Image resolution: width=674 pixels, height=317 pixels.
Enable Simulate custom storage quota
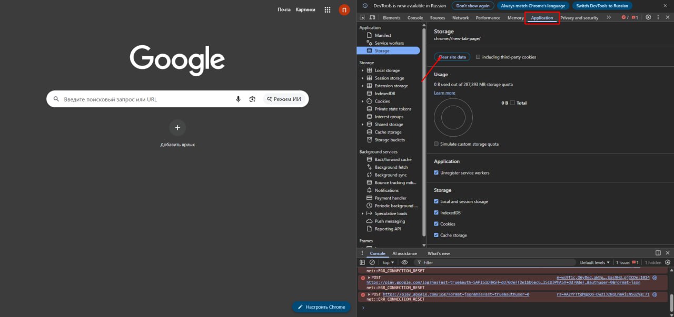[x=436, y=144]
